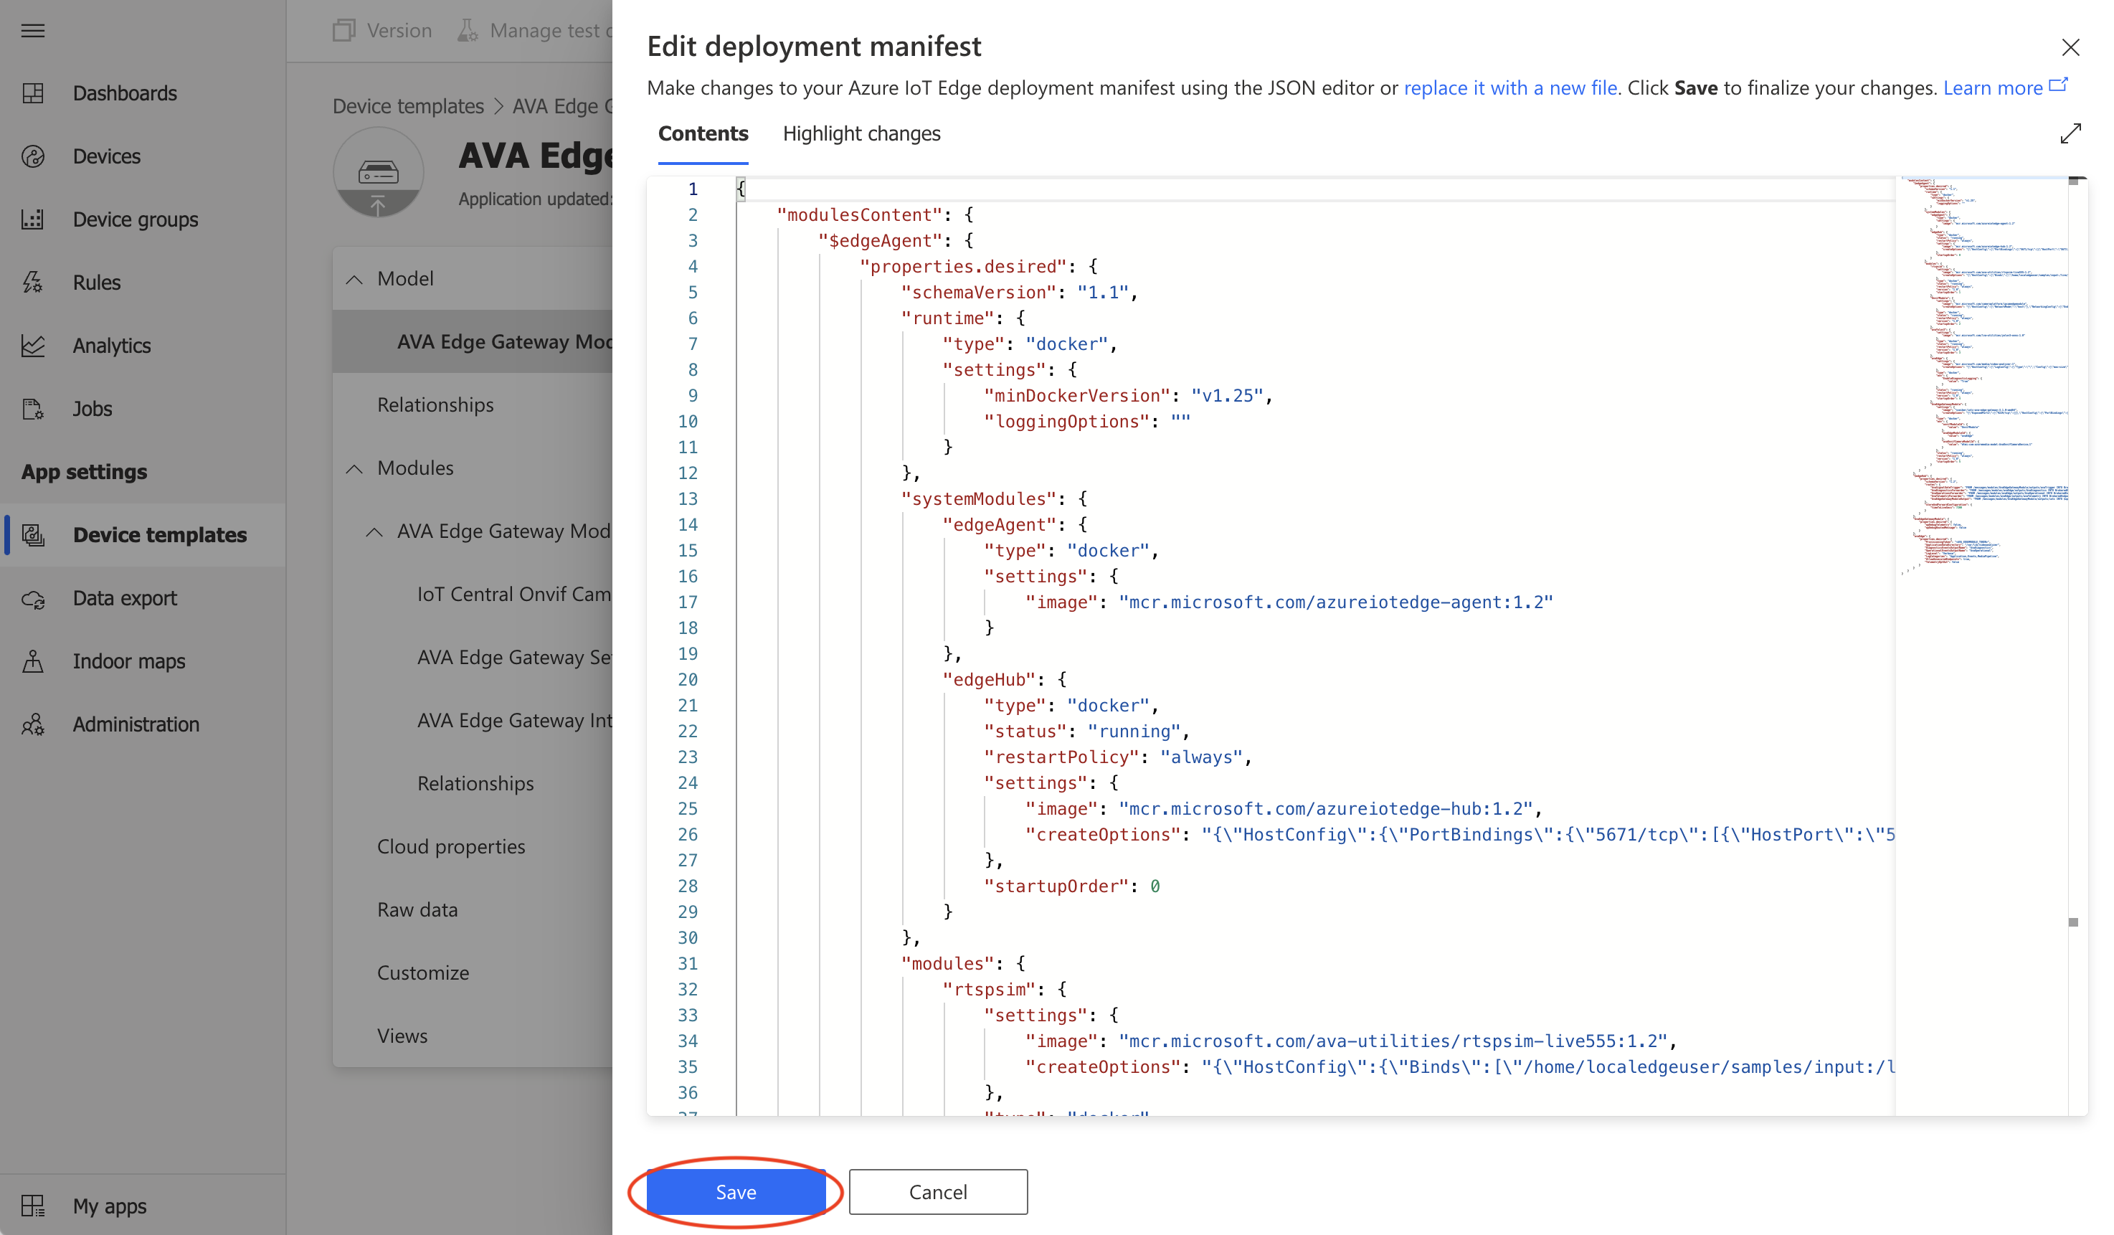2114x1235 pixels.
Task: Open the Learn more link
Action: pyautogui.click(x=1992, y=87)
